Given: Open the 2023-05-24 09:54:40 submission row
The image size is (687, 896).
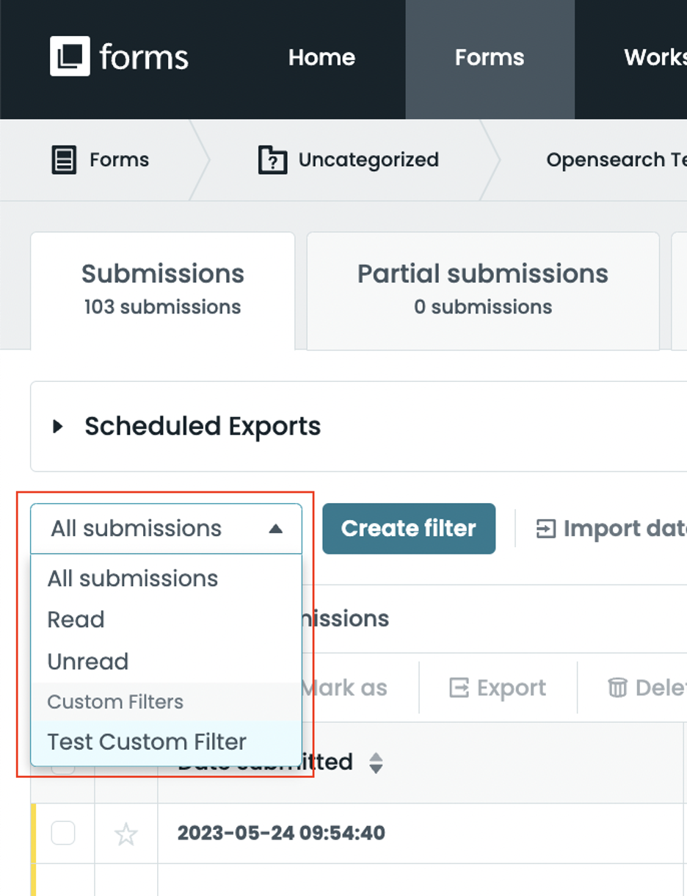Looking at the screenshot, I should tap(283, 834).
